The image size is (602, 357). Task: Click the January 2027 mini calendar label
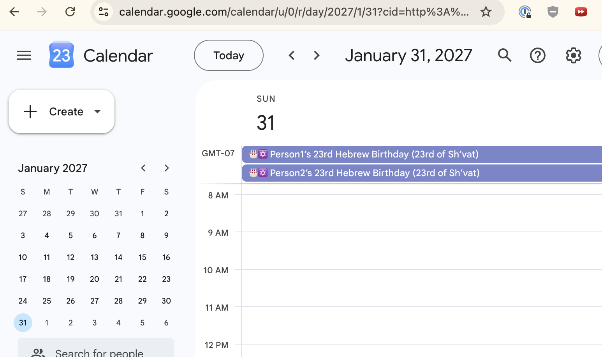coord(53,168)
